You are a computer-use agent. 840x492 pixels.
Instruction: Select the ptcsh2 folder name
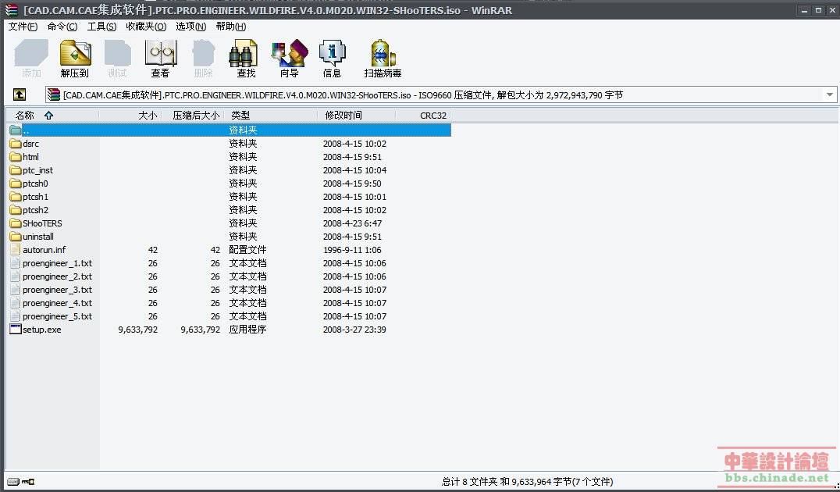click(x=35, y=210)
